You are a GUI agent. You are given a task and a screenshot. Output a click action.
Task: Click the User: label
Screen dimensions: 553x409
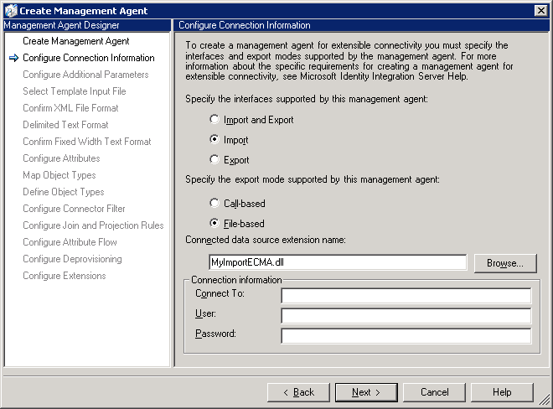205,313
